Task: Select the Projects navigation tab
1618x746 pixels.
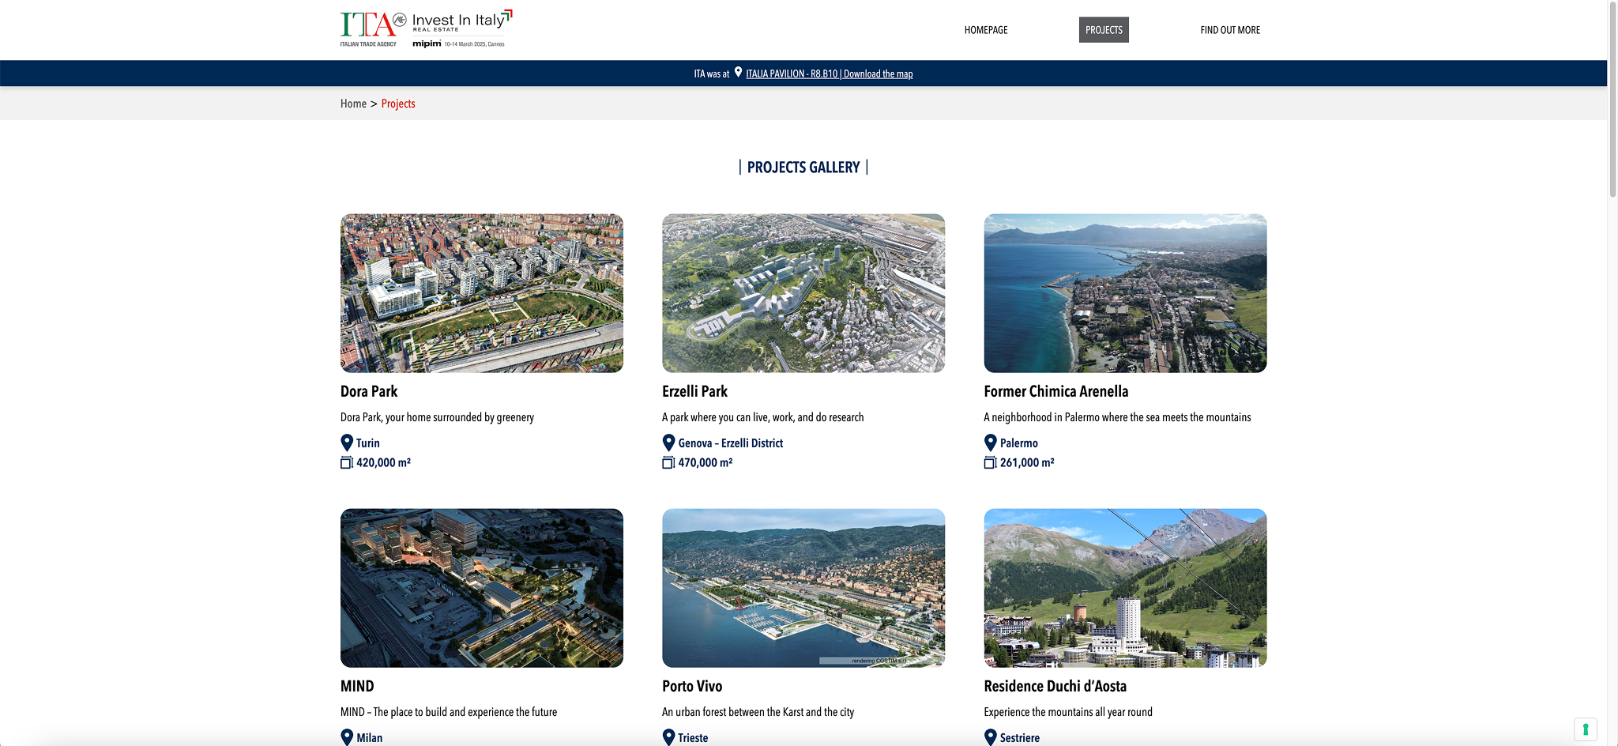Action: [x=1103, y=30]
